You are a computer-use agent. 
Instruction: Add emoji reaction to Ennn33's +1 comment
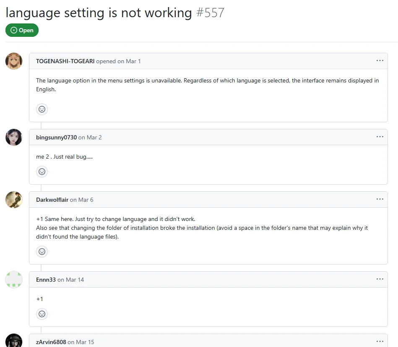42,314
